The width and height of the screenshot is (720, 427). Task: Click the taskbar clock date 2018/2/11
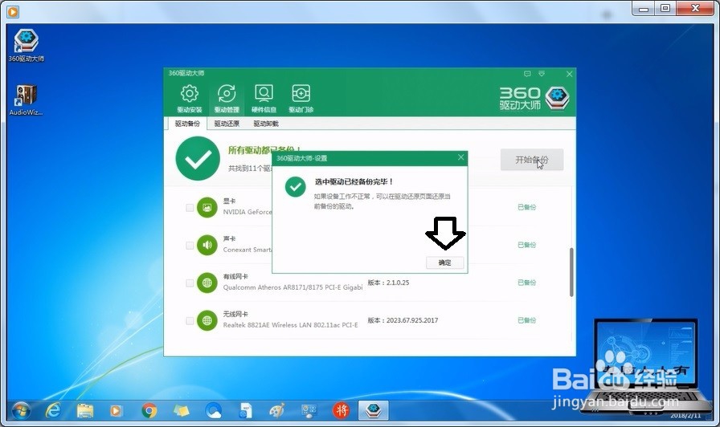coord(685,416)
